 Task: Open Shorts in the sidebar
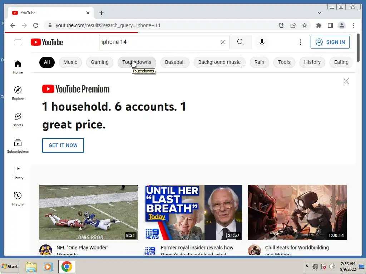[18, 120]
